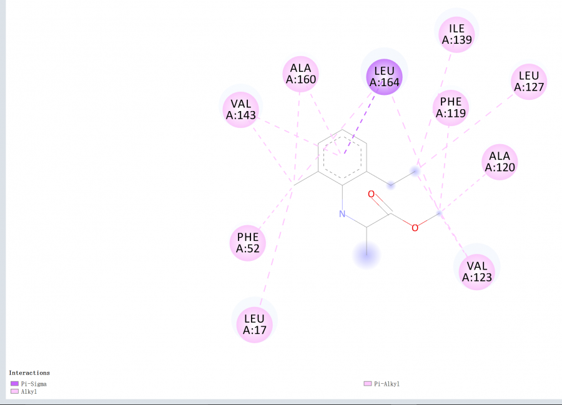The width and height of the screenshot is (562, 405).
Task: Select the LEU A:164 residue node
Action: pos(384,77)
